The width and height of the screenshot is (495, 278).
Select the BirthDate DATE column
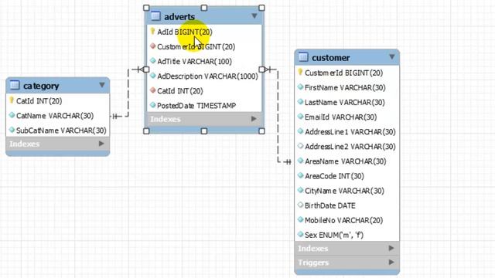pos(330,205)
